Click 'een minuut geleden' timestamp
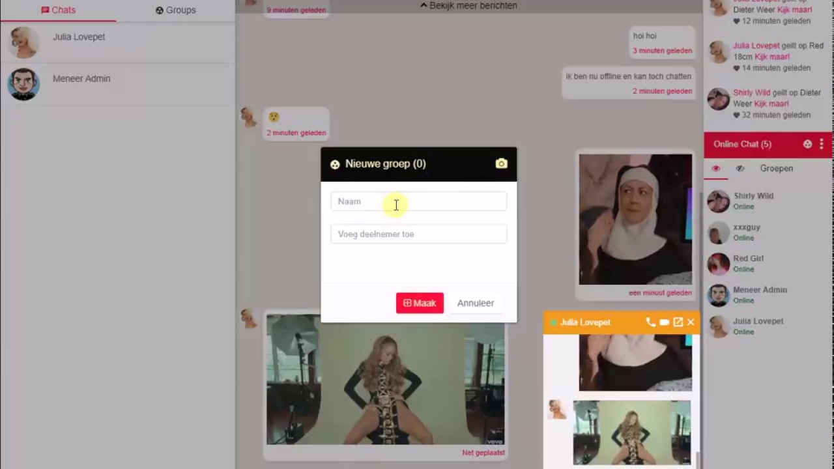This screenshot has height=469, width=834. [x=660, y=293]
